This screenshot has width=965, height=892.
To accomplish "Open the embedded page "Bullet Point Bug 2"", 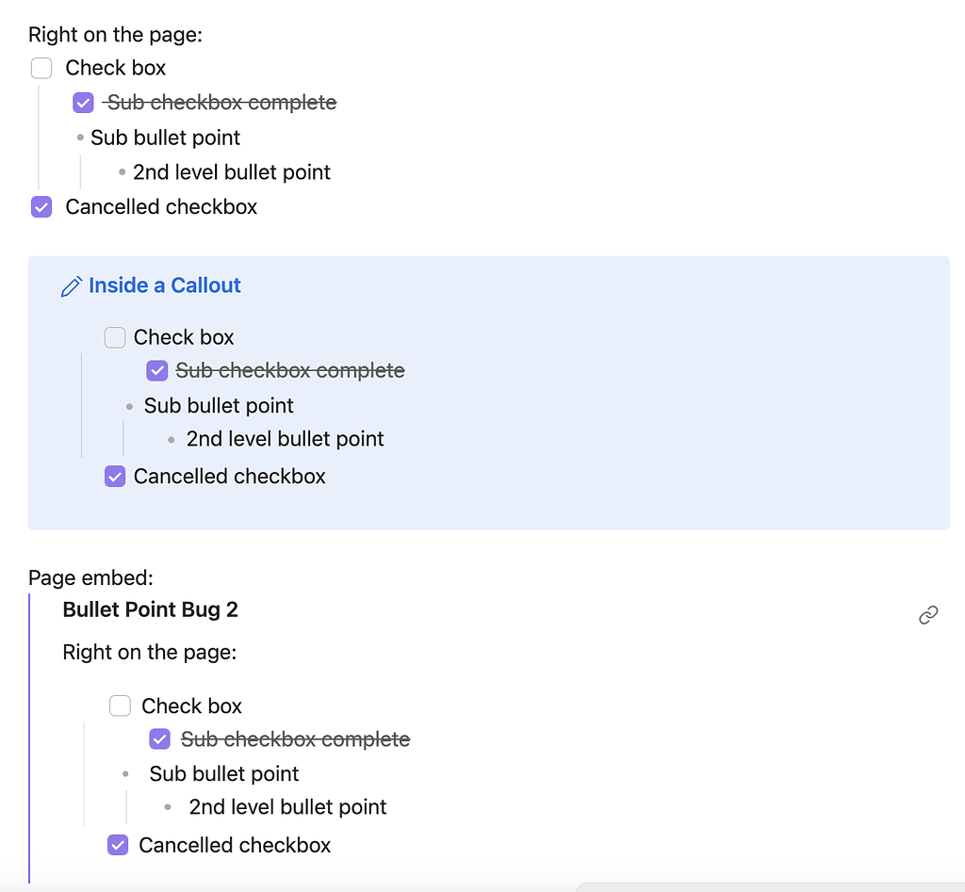I will pos(150,609).
